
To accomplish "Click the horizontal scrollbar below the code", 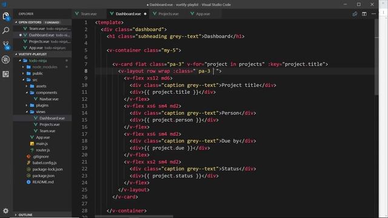I will [133, 217].
